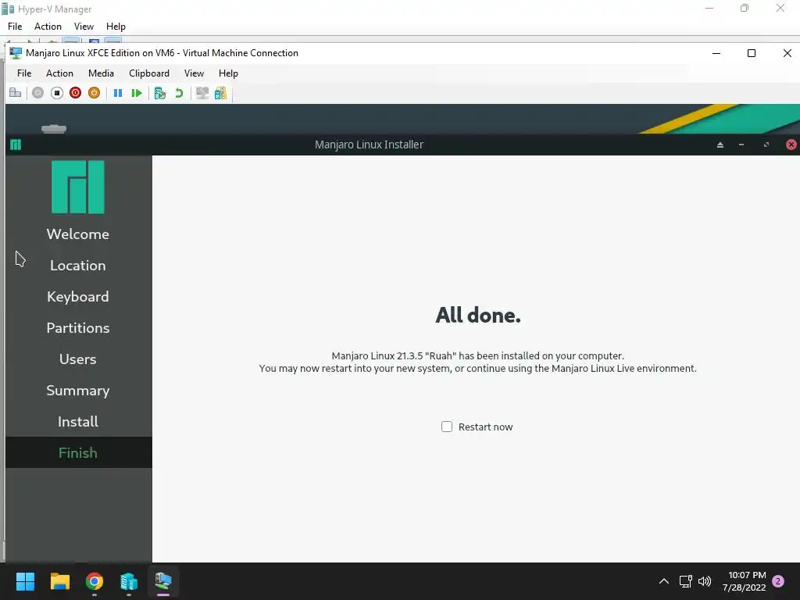Click the Manjaro logo in installer title bar
Image resolution: width=800 pixels, height=600 pixels.
coord(16,145)
